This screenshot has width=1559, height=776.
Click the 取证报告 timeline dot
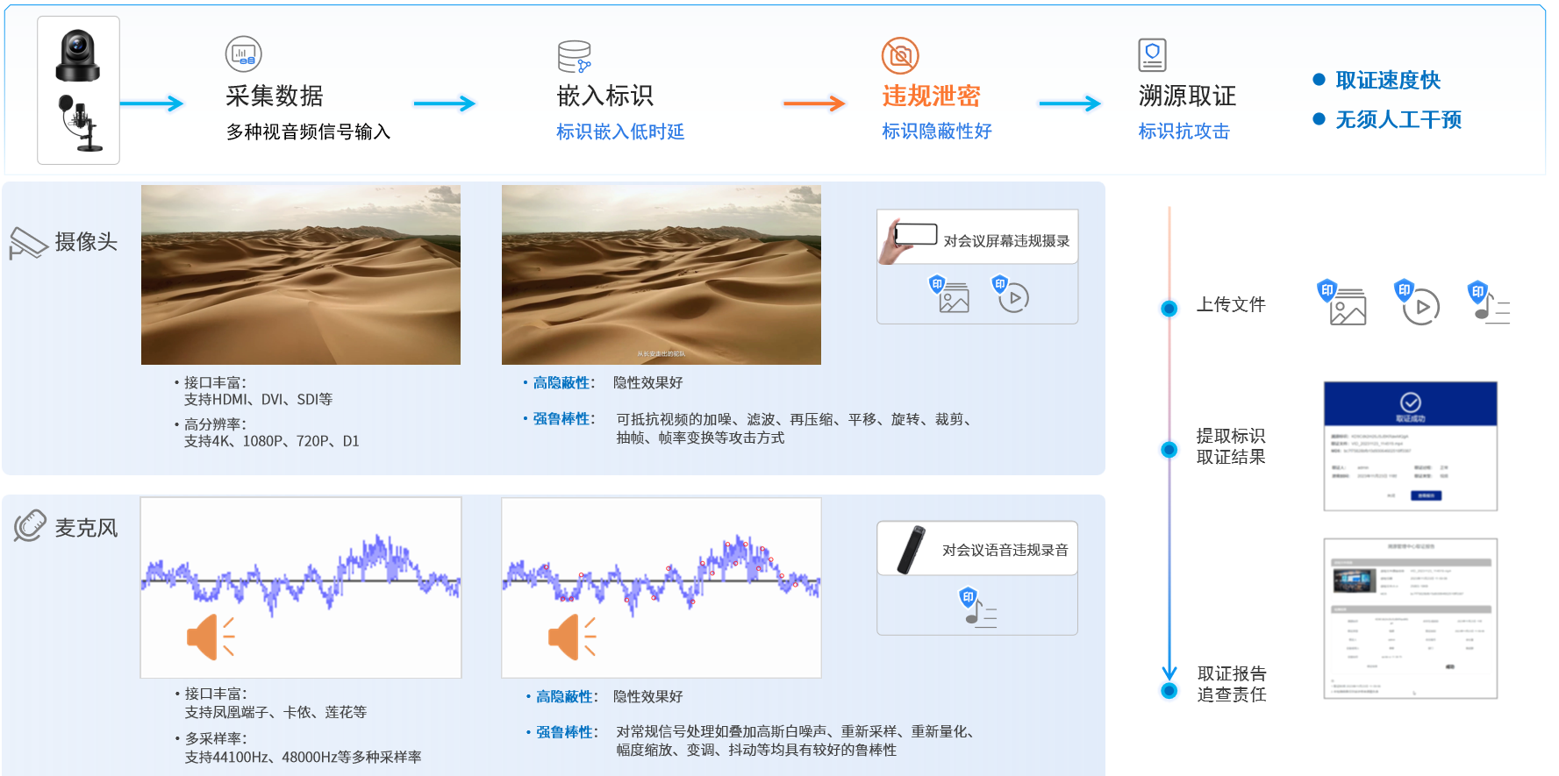tap(1169, 690)
